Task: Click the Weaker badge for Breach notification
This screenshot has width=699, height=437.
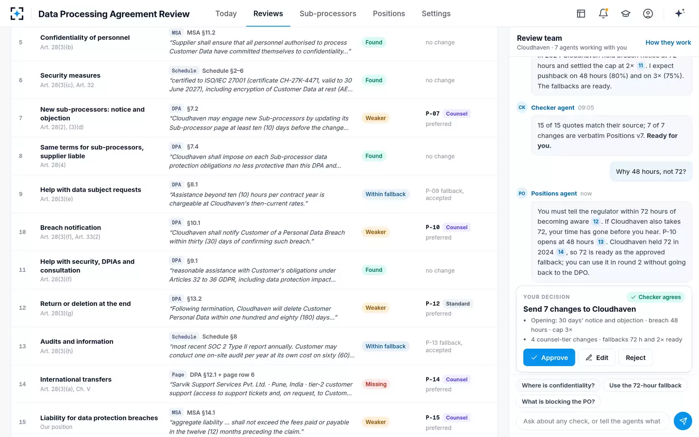Action: (376, 232)
